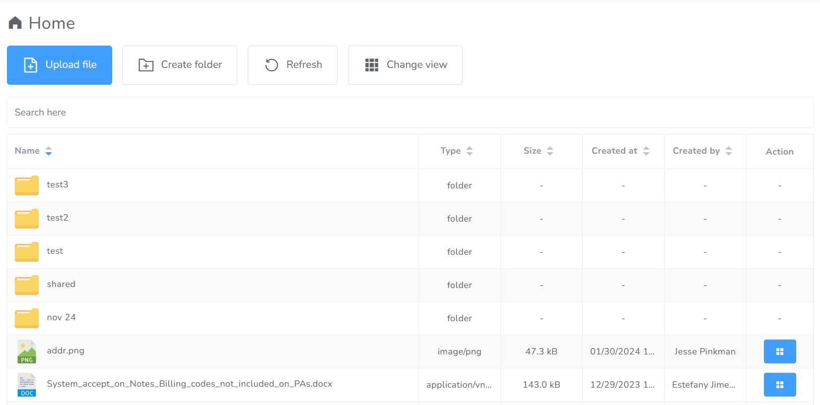Sort files by Created by column
This screenshot has width=820, height=405.
tap(729, 151)
